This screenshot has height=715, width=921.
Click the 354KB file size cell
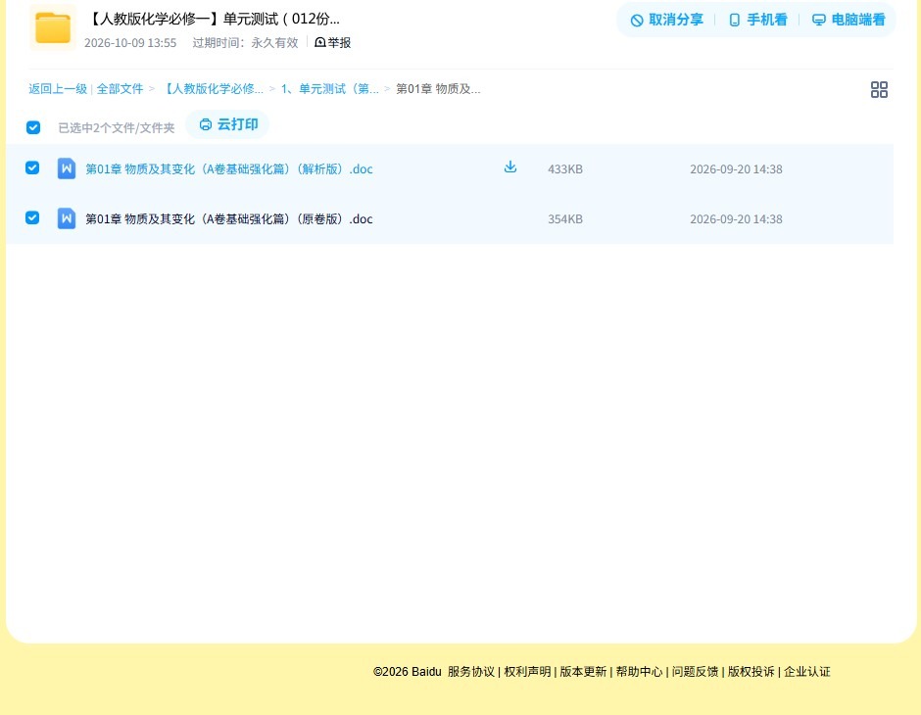pos(565,219)
